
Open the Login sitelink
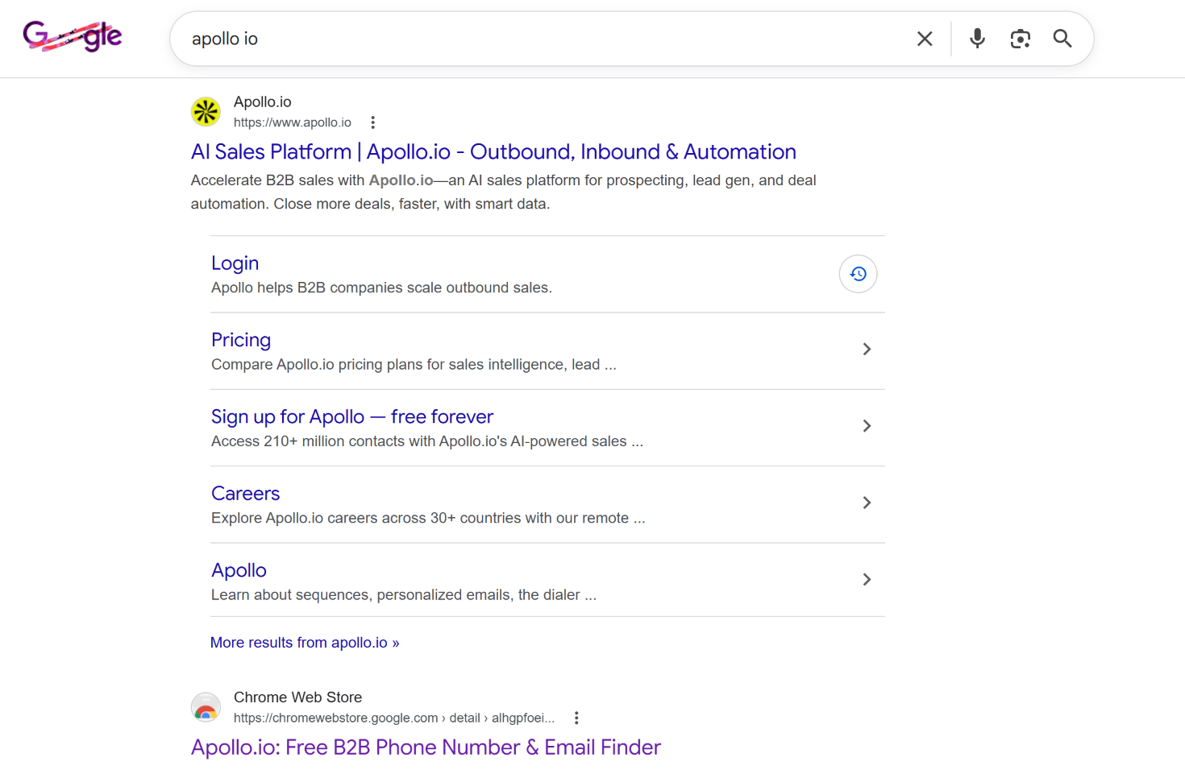(x=235, y=263)
